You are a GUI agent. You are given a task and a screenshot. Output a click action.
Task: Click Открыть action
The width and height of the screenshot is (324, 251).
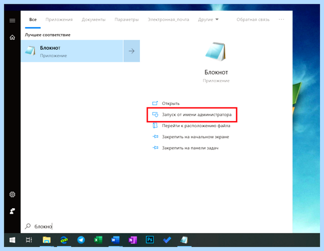(x=171, y=103)
